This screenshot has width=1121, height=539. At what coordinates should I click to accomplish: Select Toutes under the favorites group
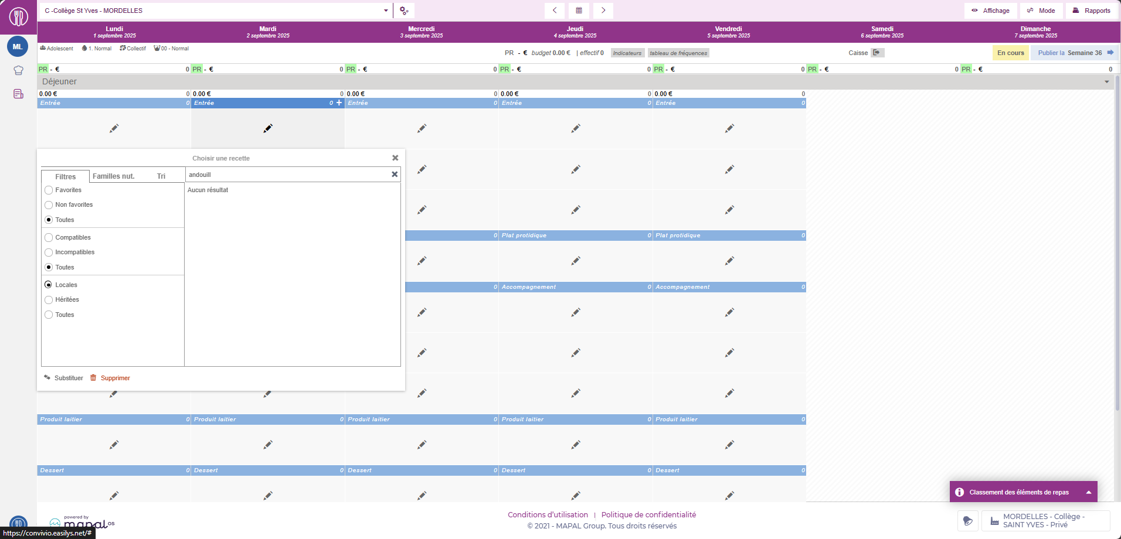[x=49, y=220]
